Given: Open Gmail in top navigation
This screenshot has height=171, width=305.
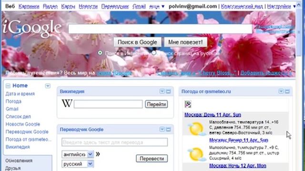Looking at the screenshot, I should (x=139, y=6).
